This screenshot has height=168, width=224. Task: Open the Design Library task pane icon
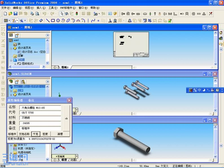(221, 38)
